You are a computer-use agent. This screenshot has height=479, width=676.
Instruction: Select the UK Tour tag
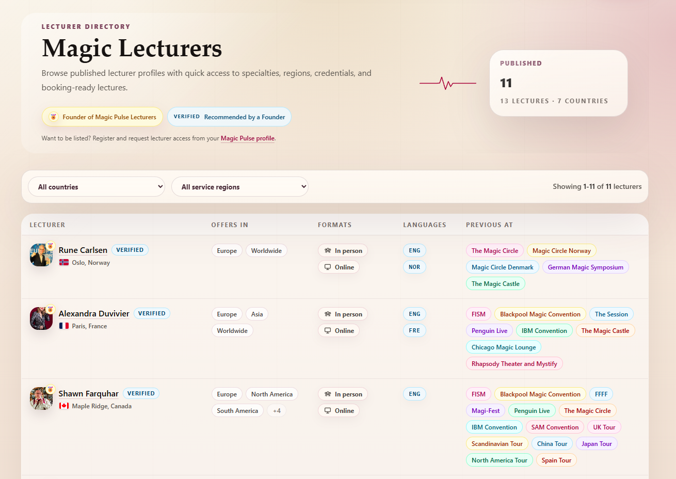pyautogui.click(x=604, y=427)
